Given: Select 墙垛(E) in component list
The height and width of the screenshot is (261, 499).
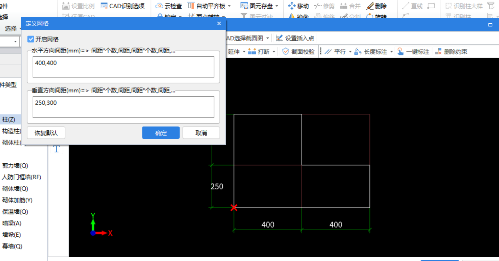Looking at the screenshot, I should (12, 235).
